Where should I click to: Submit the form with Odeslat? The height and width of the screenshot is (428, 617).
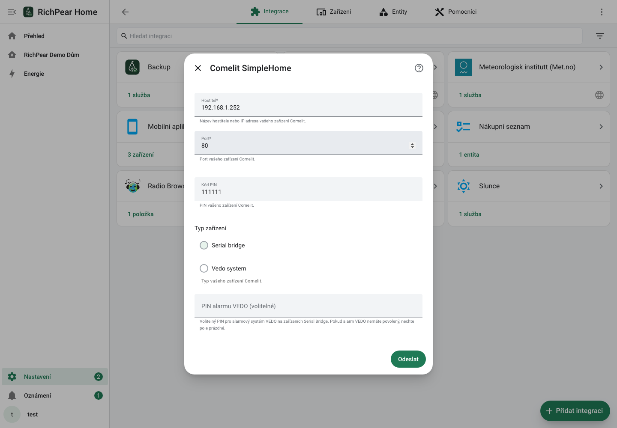point(408,359)
